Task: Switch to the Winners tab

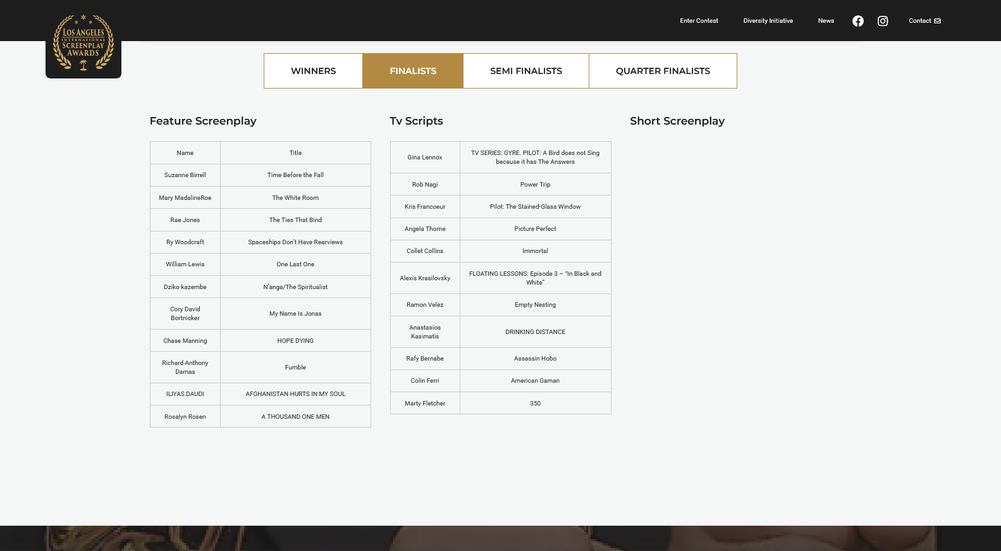Action: [x=313, y=71]
